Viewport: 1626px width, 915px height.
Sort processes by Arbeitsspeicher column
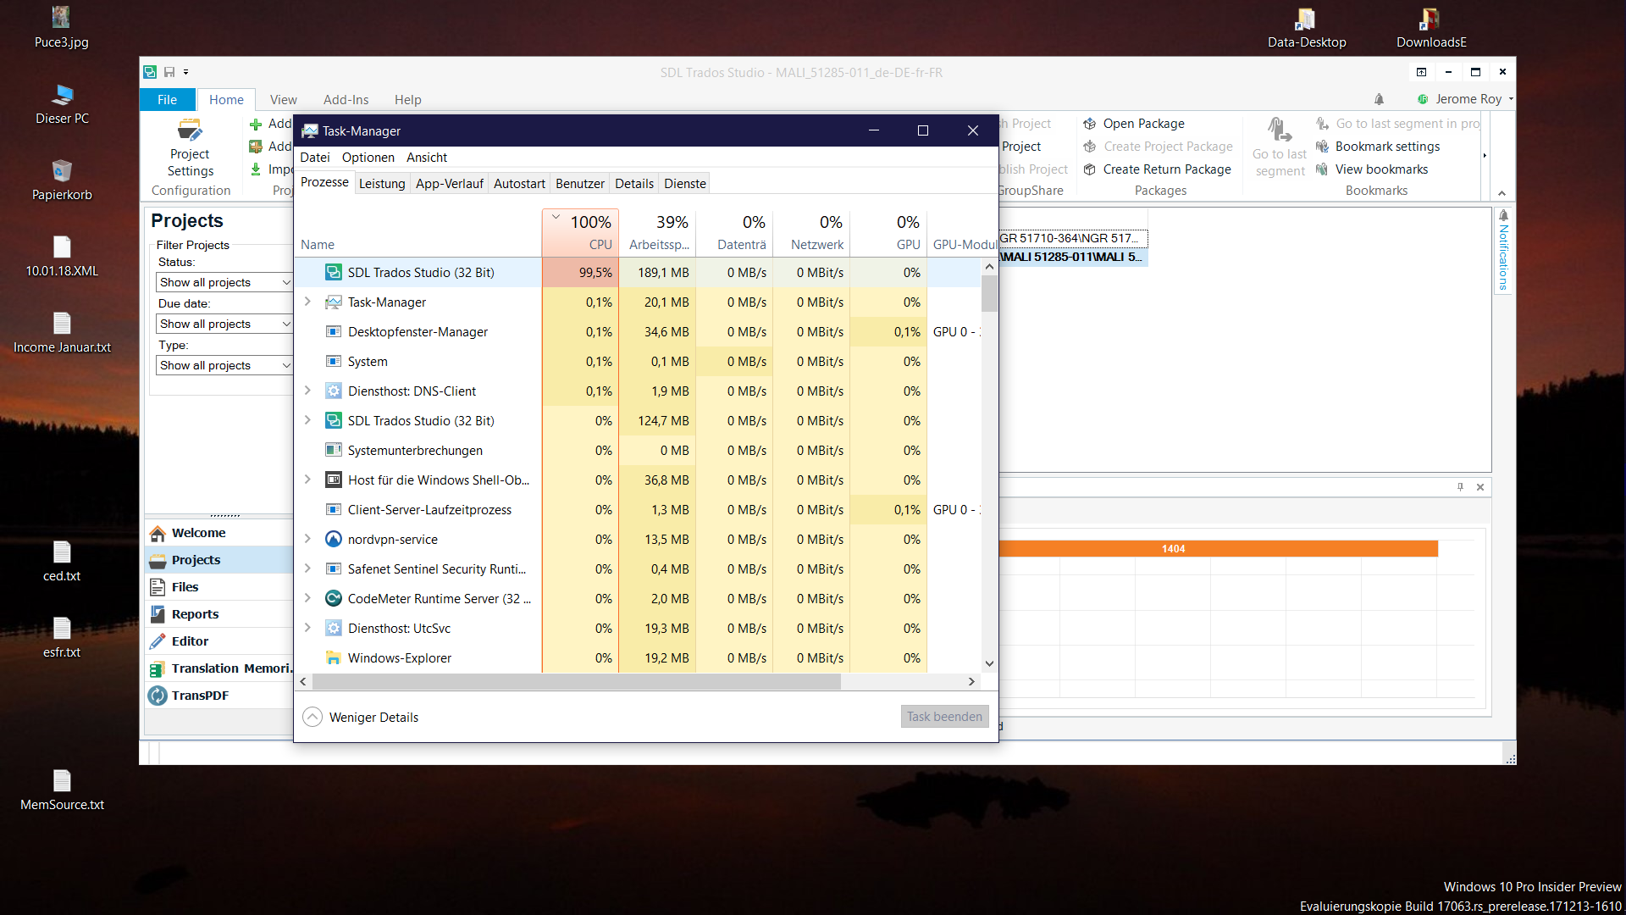tap(658, 233)
